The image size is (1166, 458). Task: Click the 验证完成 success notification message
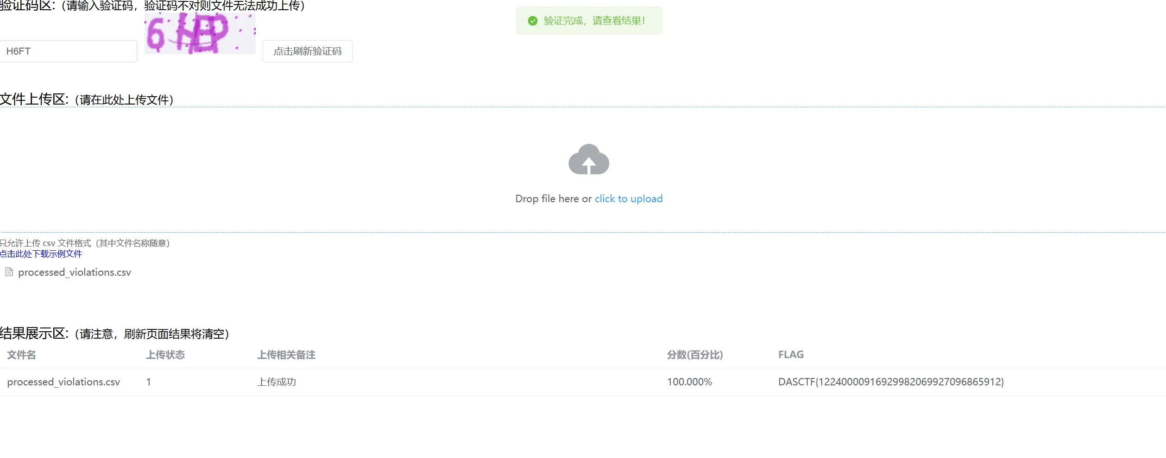coord(594,21)
